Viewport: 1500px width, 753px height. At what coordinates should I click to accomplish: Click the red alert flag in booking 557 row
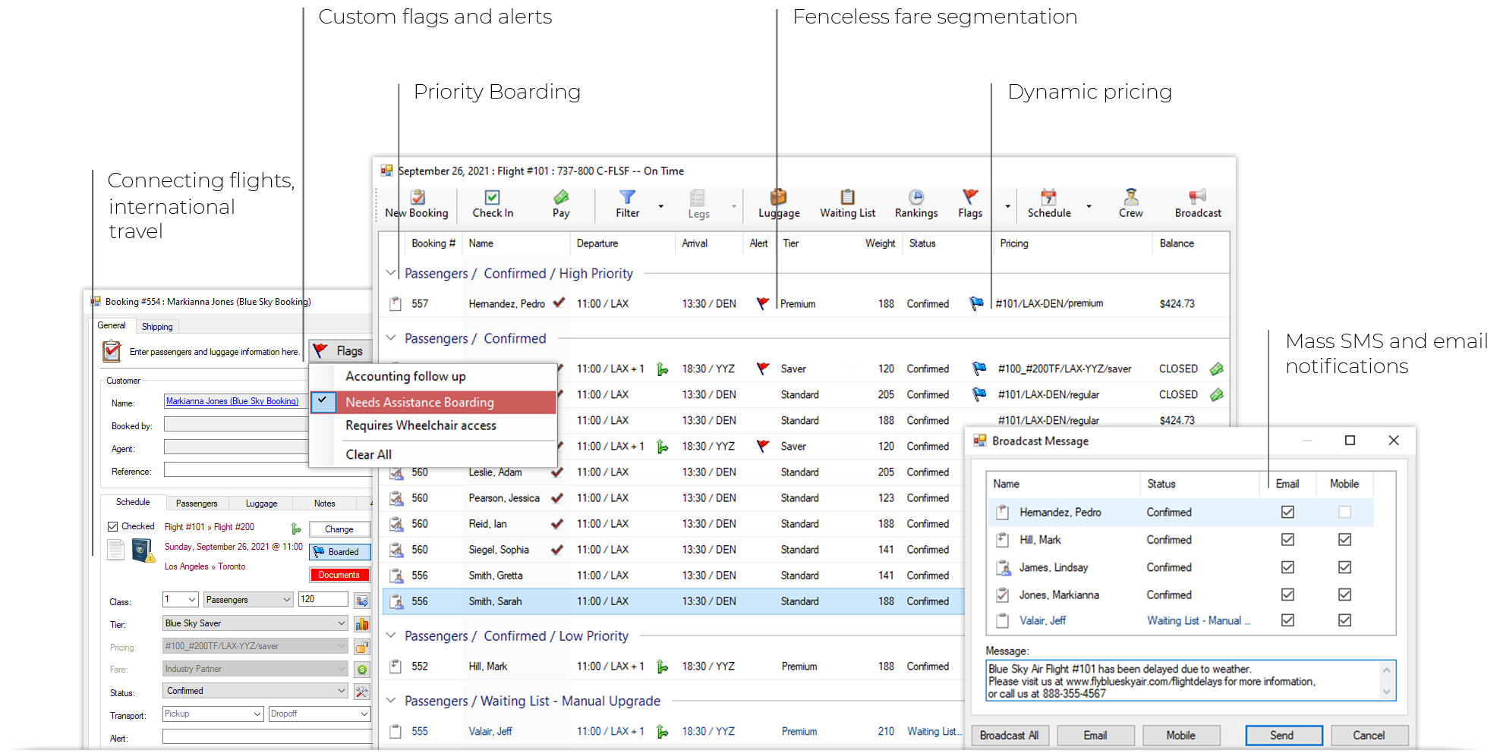coord(763,303)
